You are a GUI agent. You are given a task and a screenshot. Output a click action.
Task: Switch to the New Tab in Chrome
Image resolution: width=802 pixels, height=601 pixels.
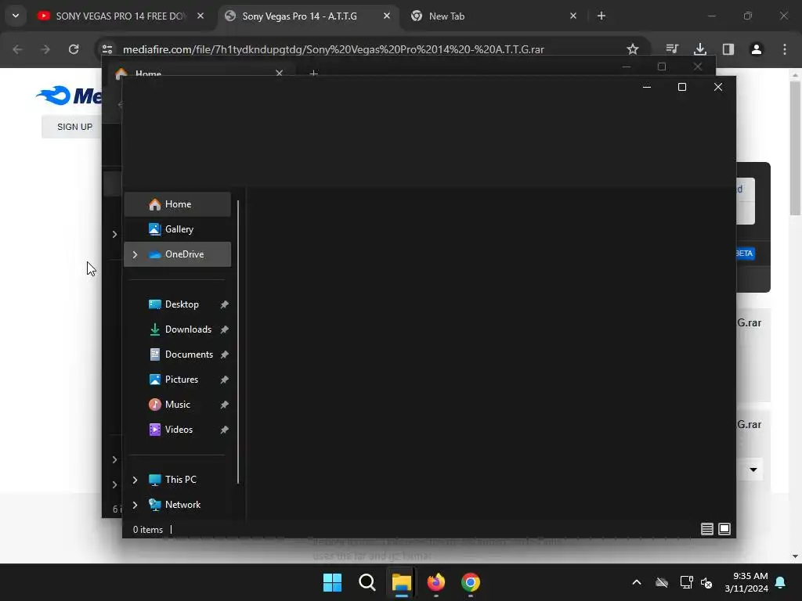[x=446, y=16]
